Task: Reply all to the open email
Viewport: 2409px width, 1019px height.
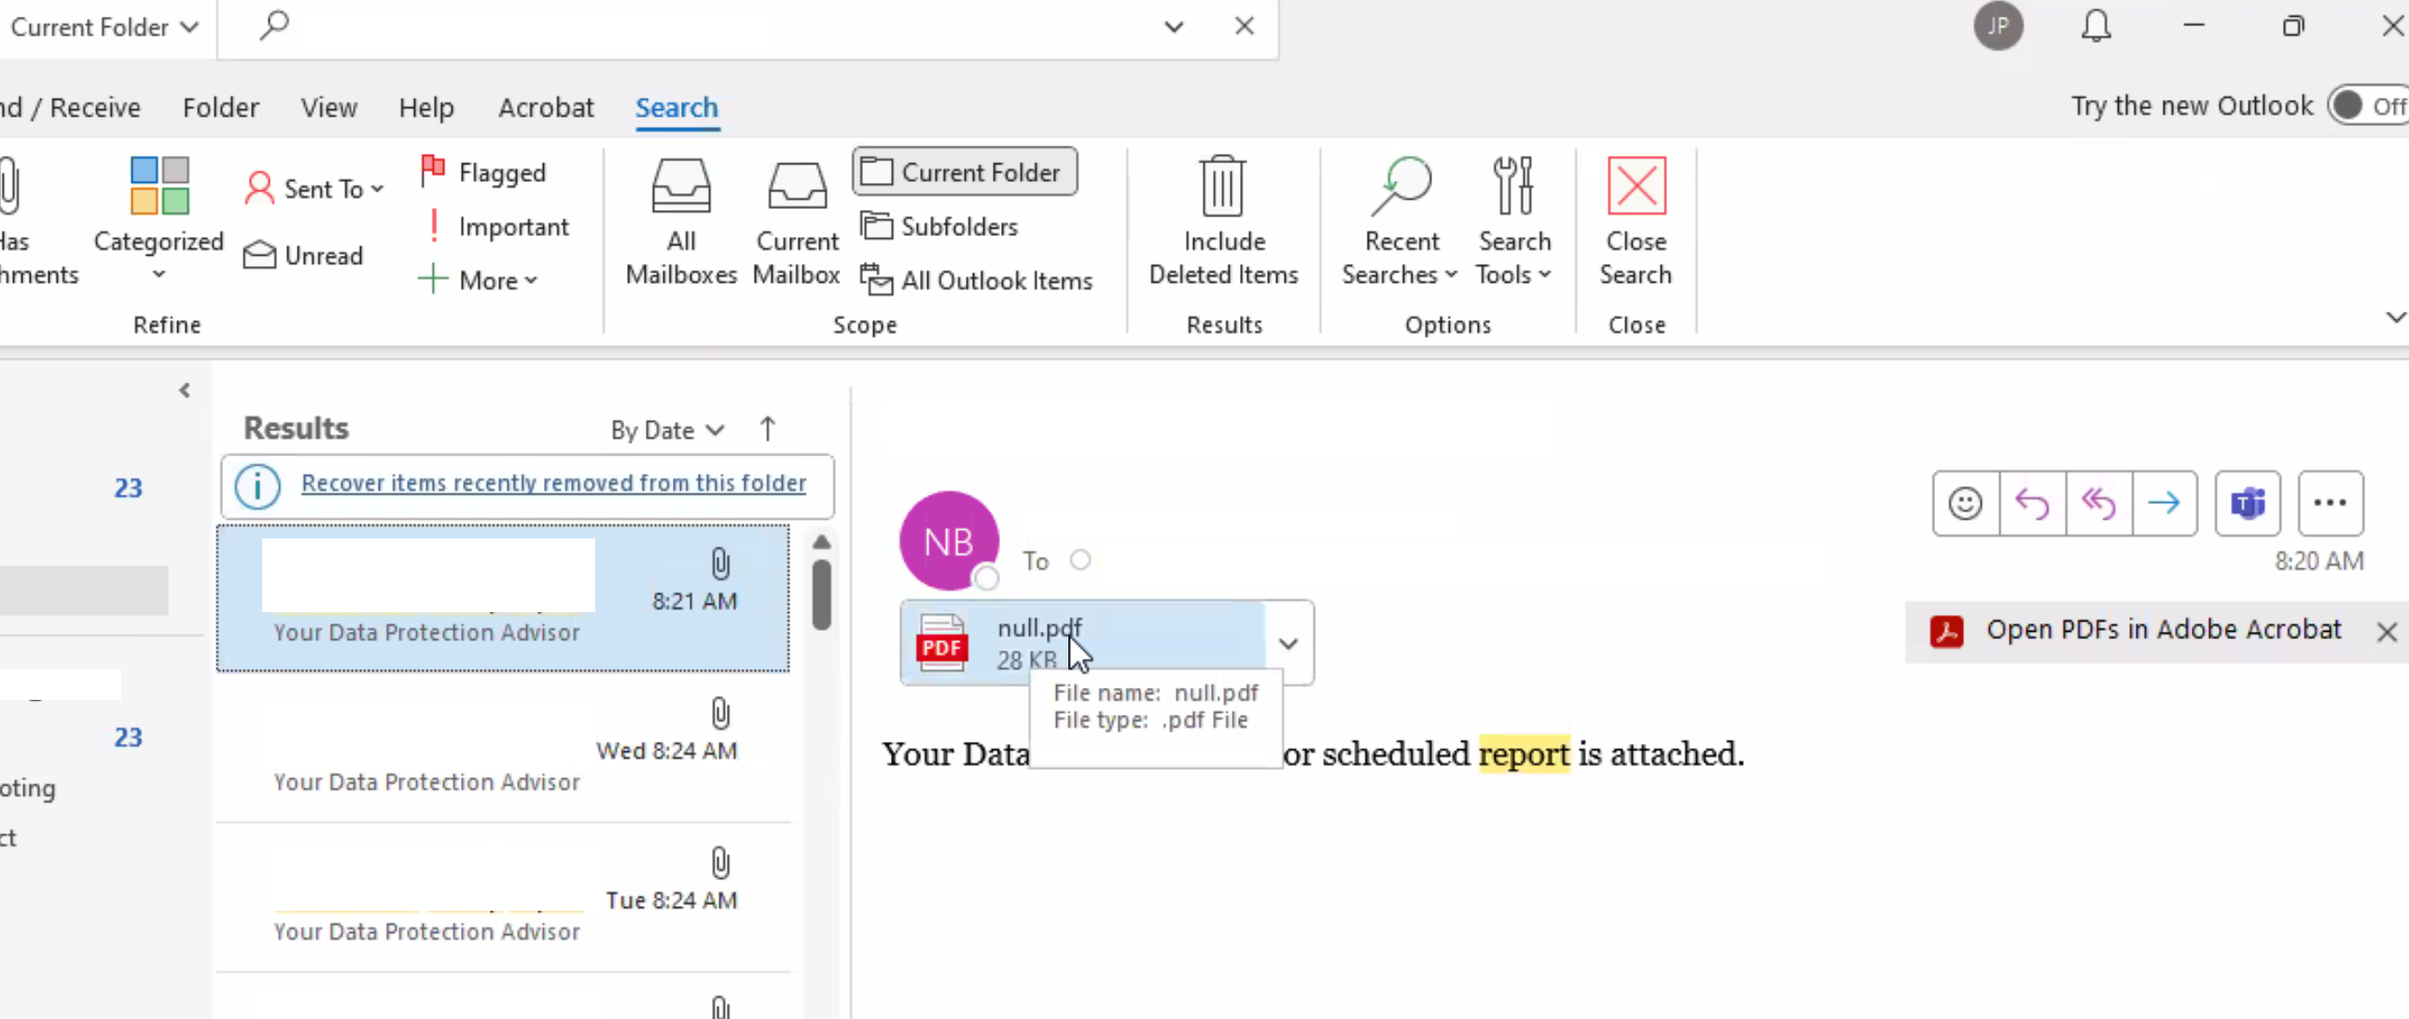Action: pos(2098,503)
